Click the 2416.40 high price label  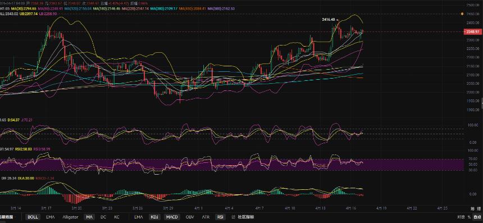pos(329,20)
